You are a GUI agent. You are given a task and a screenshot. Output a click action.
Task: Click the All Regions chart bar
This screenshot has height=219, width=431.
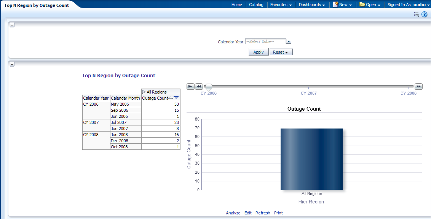point(311,159)
